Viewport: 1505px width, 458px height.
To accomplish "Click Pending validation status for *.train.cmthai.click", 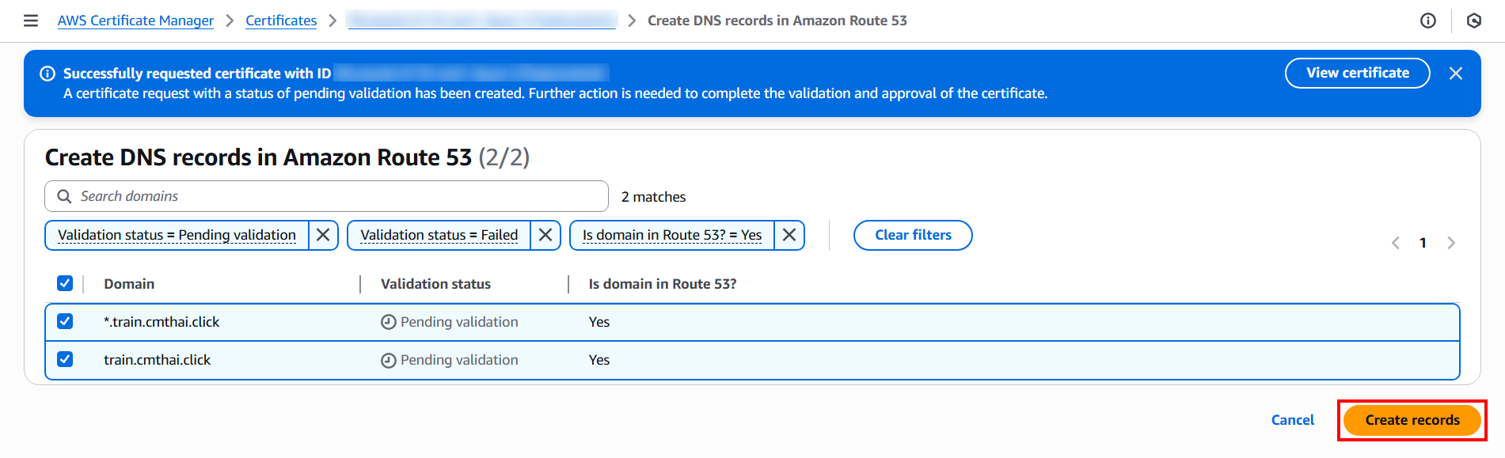I will tap(459, 322).
